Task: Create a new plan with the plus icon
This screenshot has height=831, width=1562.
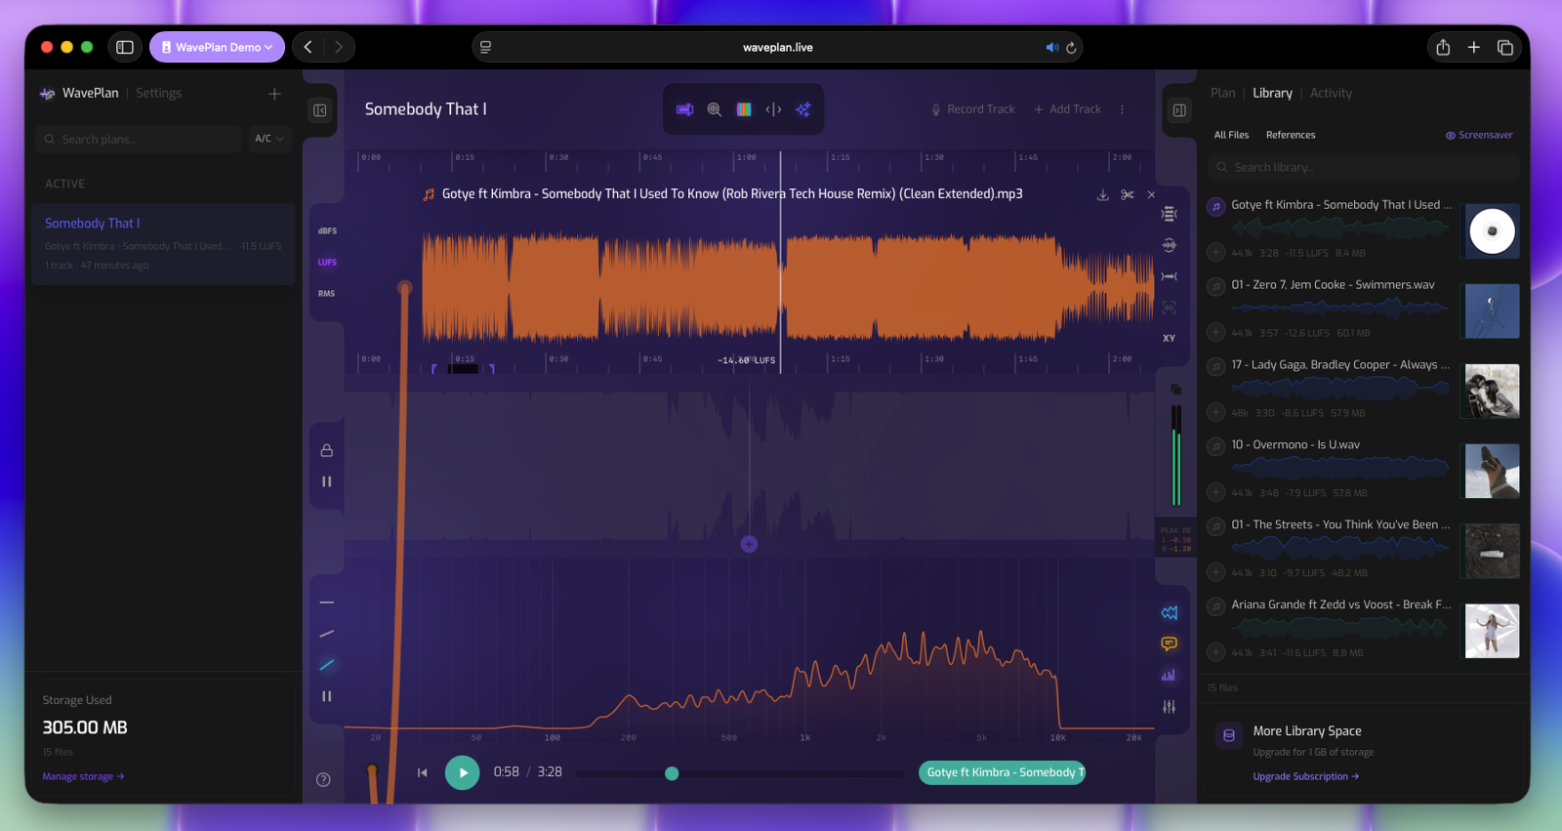Action: pyautogui.click(x=274, y=94)
